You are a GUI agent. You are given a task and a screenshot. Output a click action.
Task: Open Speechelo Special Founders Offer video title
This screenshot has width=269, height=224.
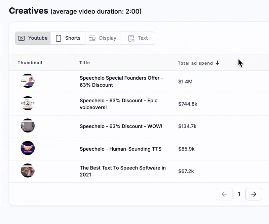121,81
